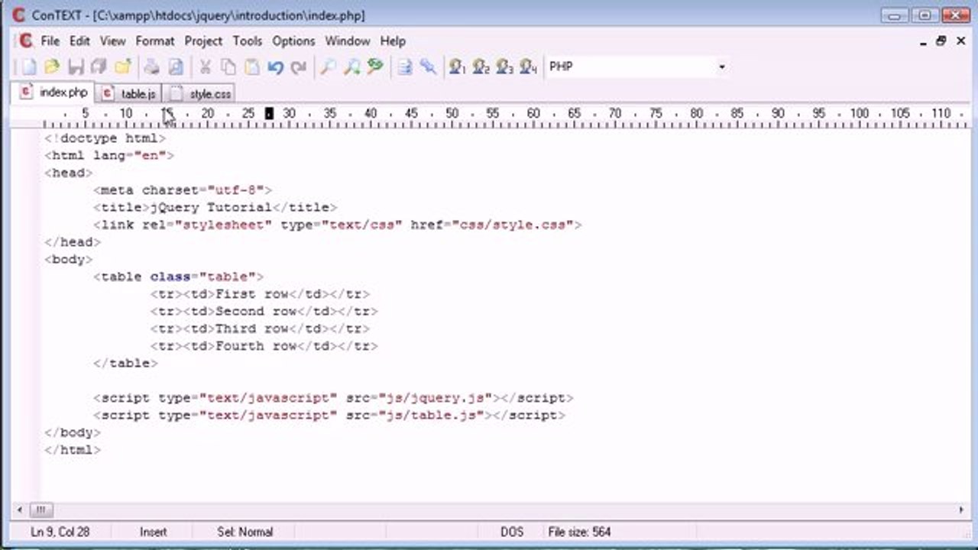978x550 pixels.
Task: Open the Window menu
Action: (x=348, y=41)
